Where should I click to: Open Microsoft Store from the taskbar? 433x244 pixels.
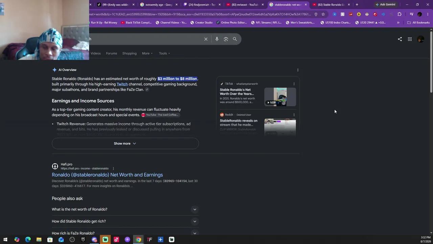pos(50,240)
